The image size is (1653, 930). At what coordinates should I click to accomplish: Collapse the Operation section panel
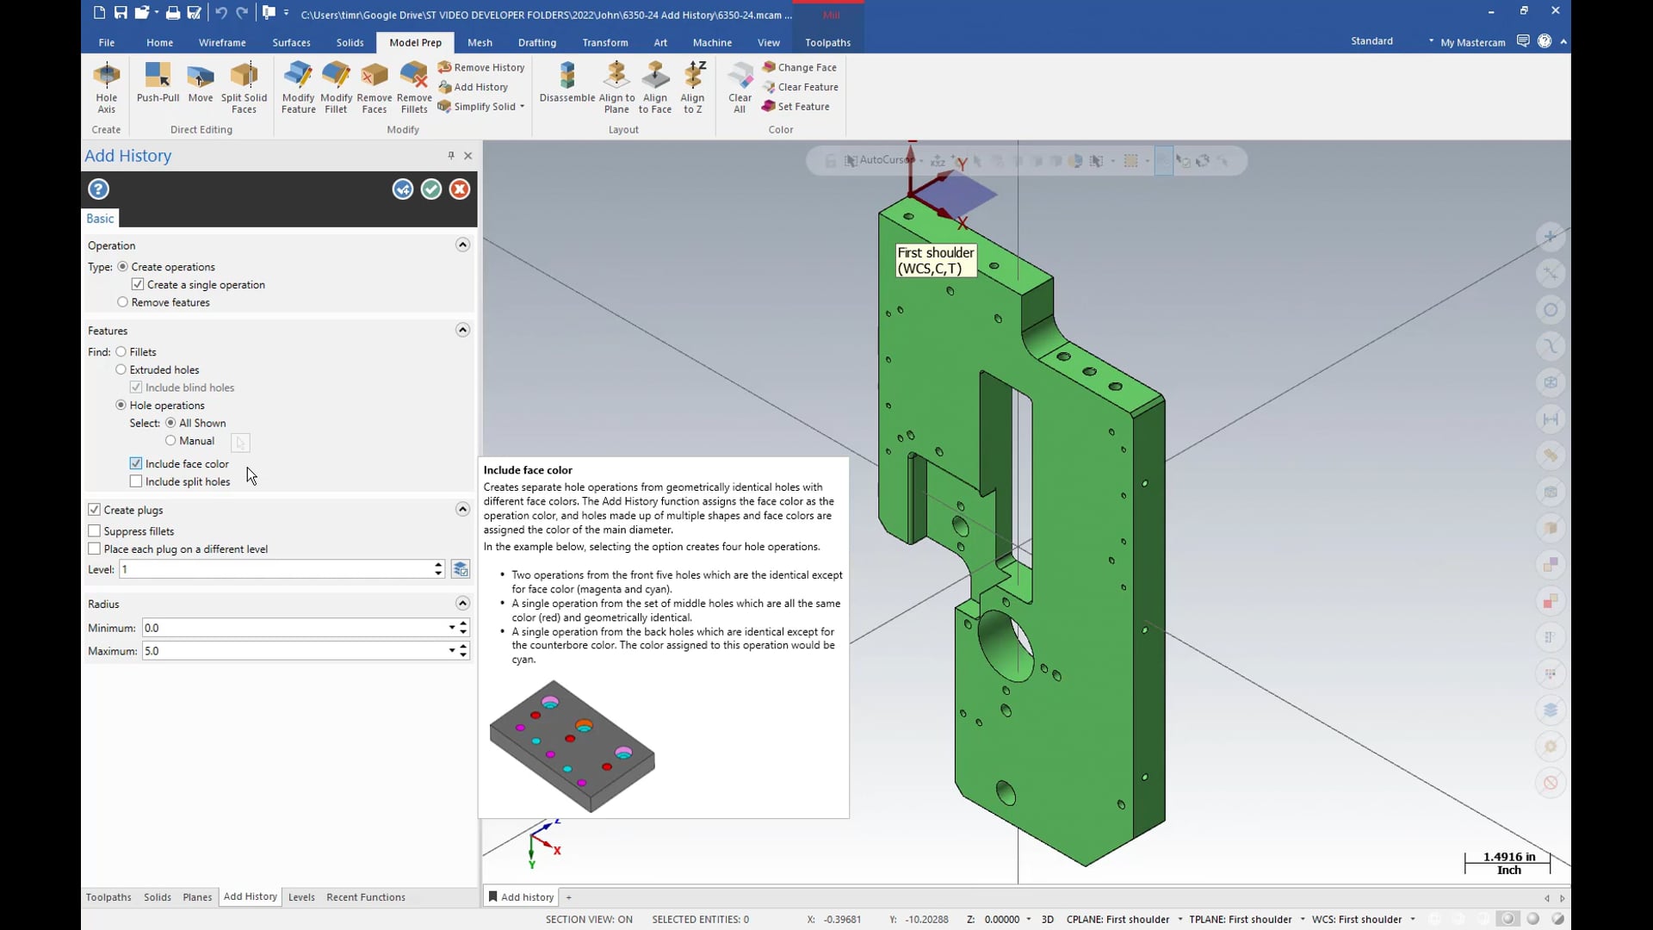[x=462, y=245]
